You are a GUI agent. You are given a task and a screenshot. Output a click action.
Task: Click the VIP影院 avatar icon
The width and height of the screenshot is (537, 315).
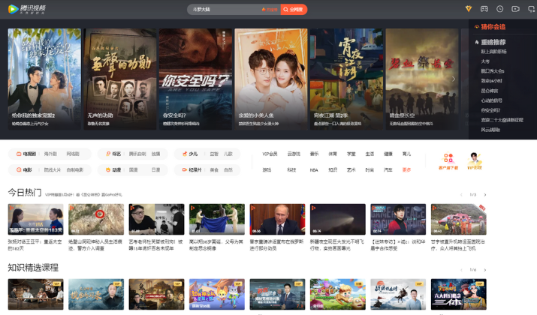point(475,160)
